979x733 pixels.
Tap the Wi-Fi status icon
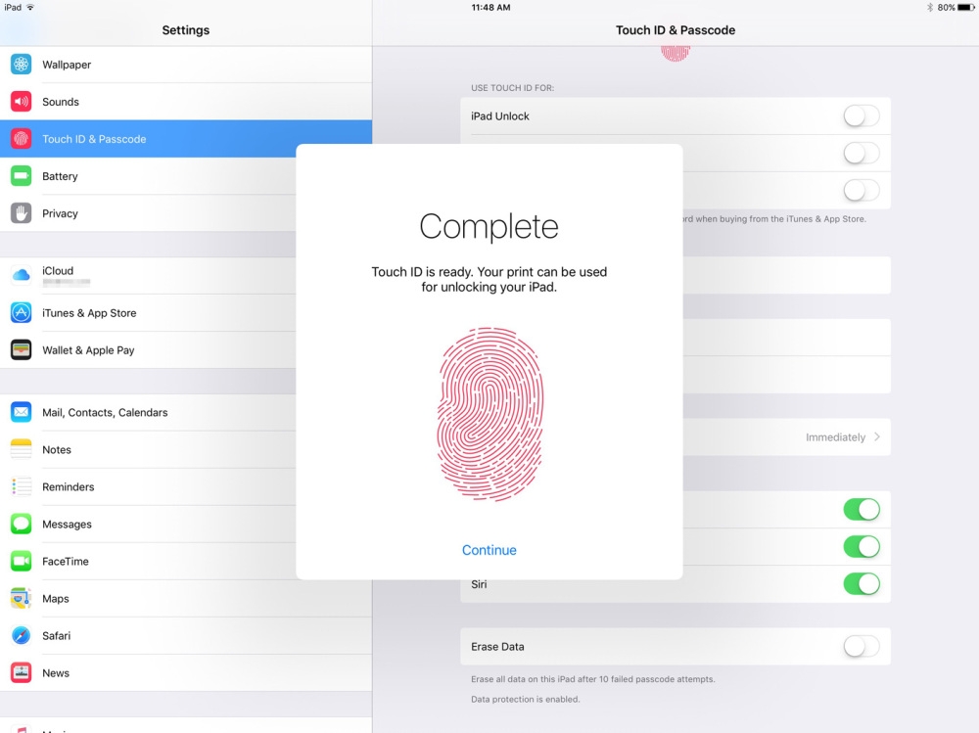(x=30, y=8)
